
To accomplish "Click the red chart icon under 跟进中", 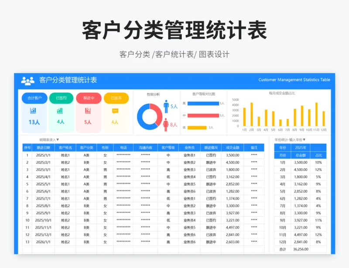I will [88, 111].
